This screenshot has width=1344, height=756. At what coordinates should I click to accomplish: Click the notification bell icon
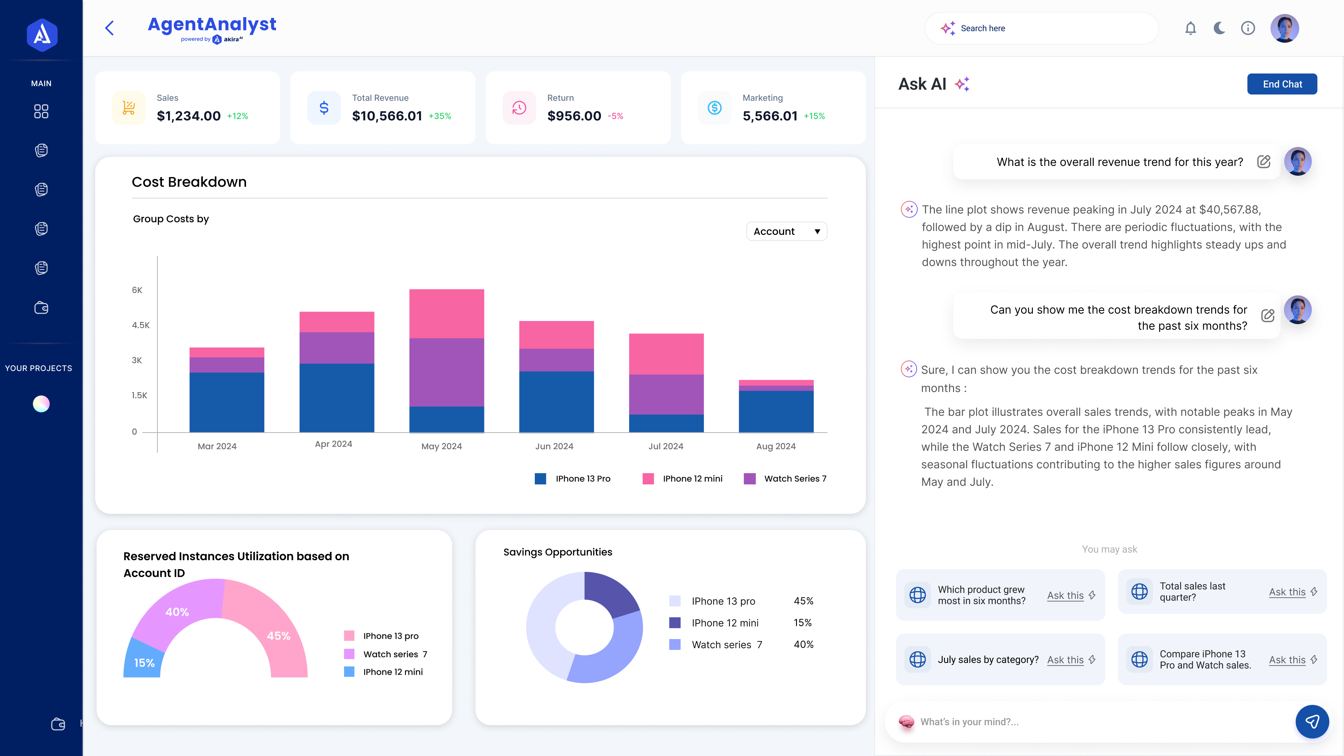pos(1190,28)
